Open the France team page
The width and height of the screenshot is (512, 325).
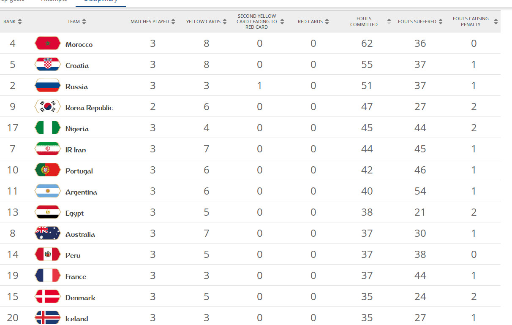pyautogui.click(x=76, y=276)
